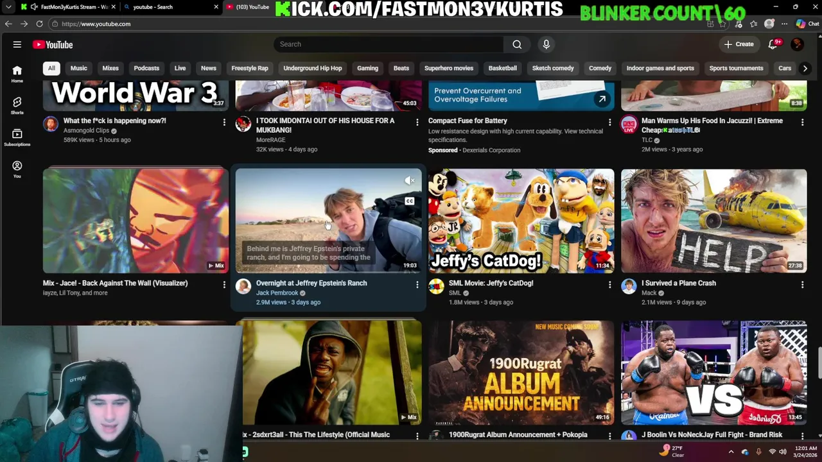Reload the page with refresh icon
The width and height of the screenshot is (822, 462).
(x=39, y=24)
